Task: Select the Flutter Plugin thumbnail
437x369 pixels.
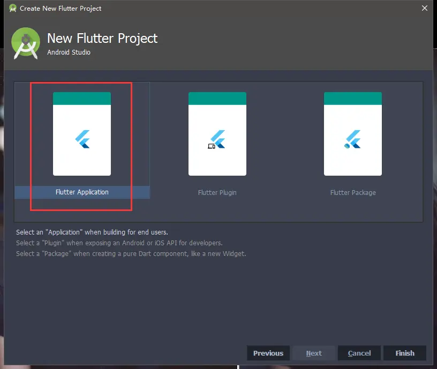Action: tap(217, 134)
